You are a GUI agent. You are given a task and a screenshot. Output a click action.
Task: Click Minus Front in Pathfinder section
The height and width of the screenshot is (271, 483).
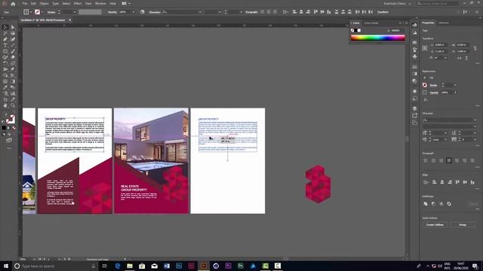(x=433, y=204)
